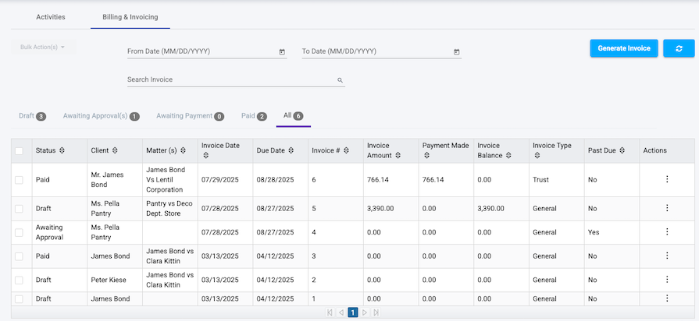Click the refresh icon button
Screen dimensions: 699x321
click(679, 48)
